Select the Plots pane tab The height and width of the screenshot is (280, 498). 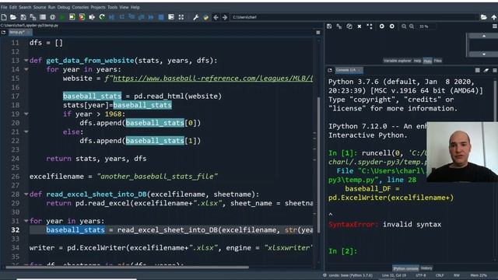(427, 61)
